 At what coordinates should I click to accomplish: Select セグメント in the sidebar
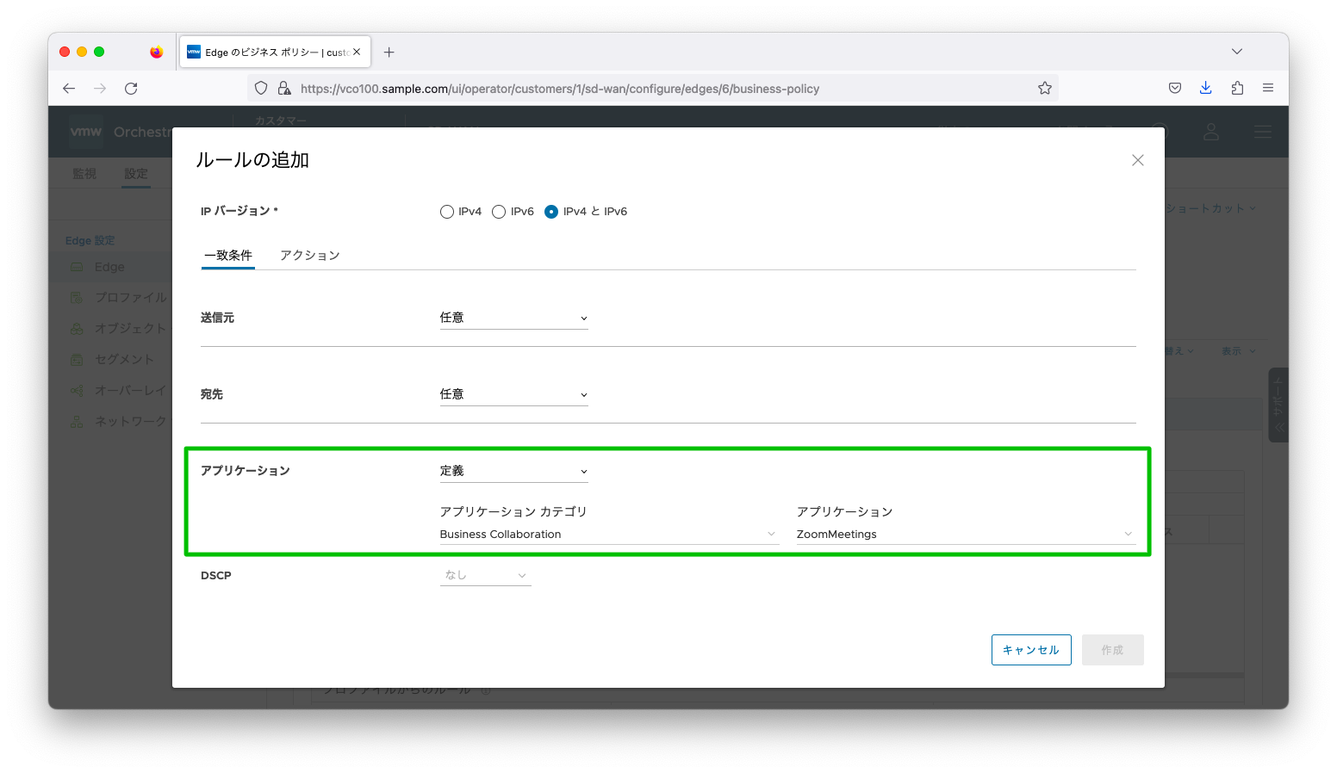click(x=124, y=359)
